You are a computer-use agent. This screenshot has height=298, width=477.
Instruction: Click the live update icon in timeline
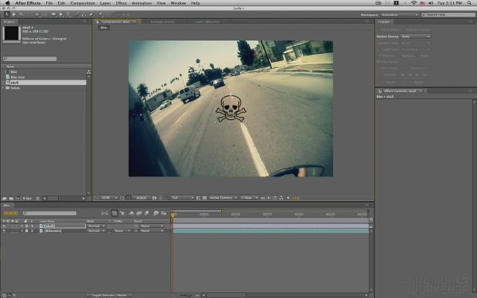tap(114, 213)
